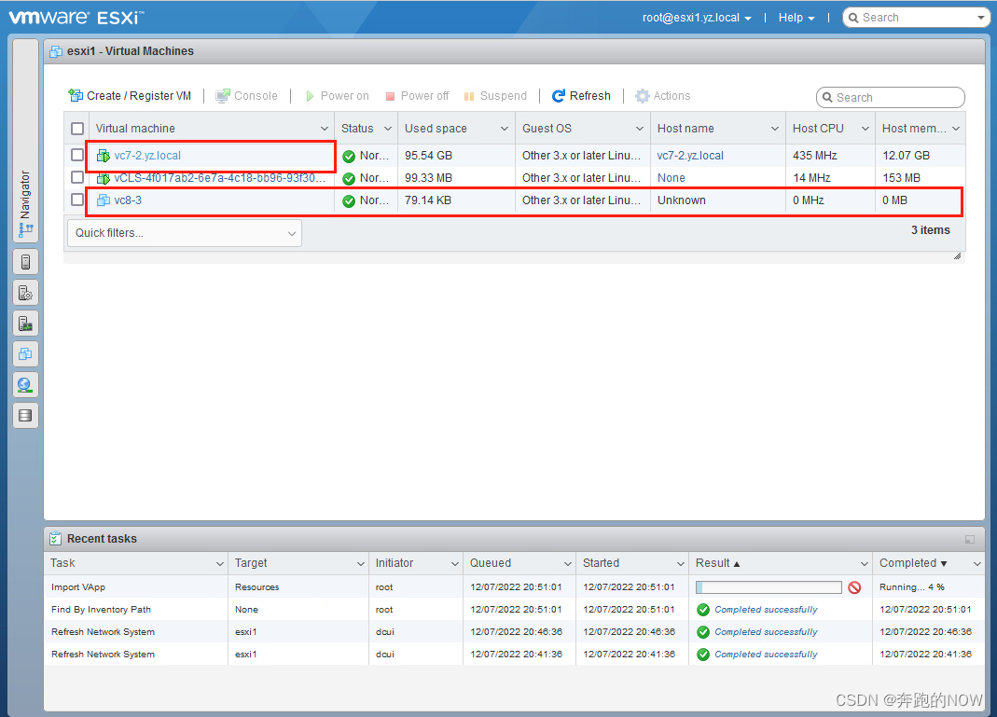This screenshot has height=717, width=997.
Task: Click None host name link
Action: tap(671, 178)
